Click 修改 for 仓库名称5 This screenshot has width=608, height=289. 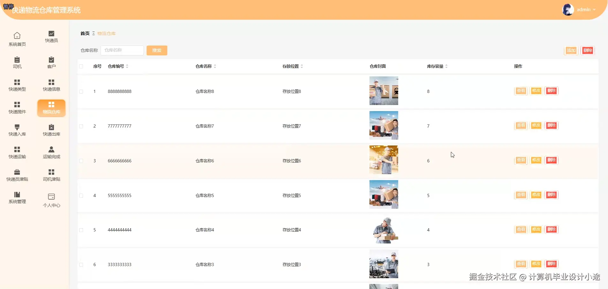[x=536, y=195]
